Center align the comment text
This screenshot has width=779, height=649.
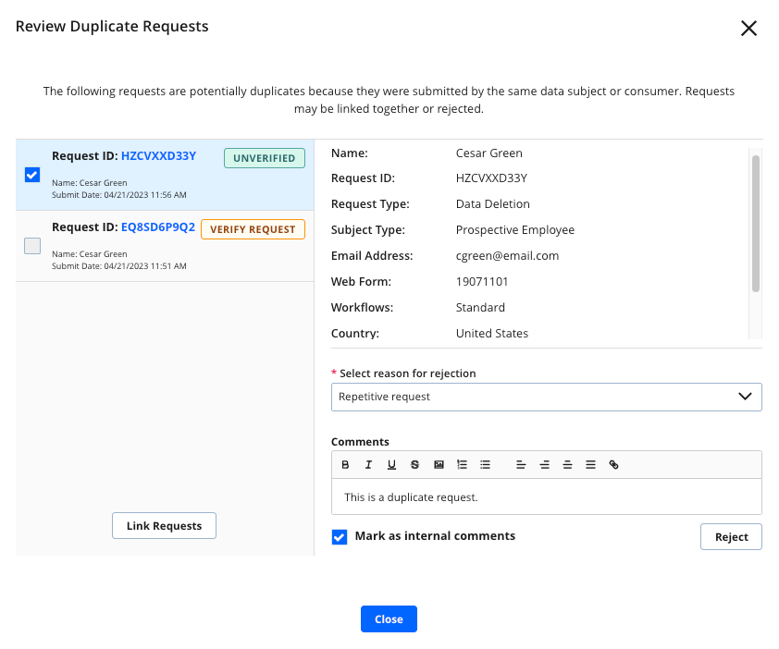[x=544, y=465]
